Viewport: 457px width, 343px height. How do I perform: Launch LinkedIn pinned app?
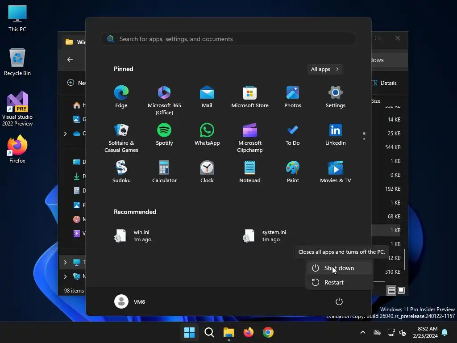pos(336,134)
